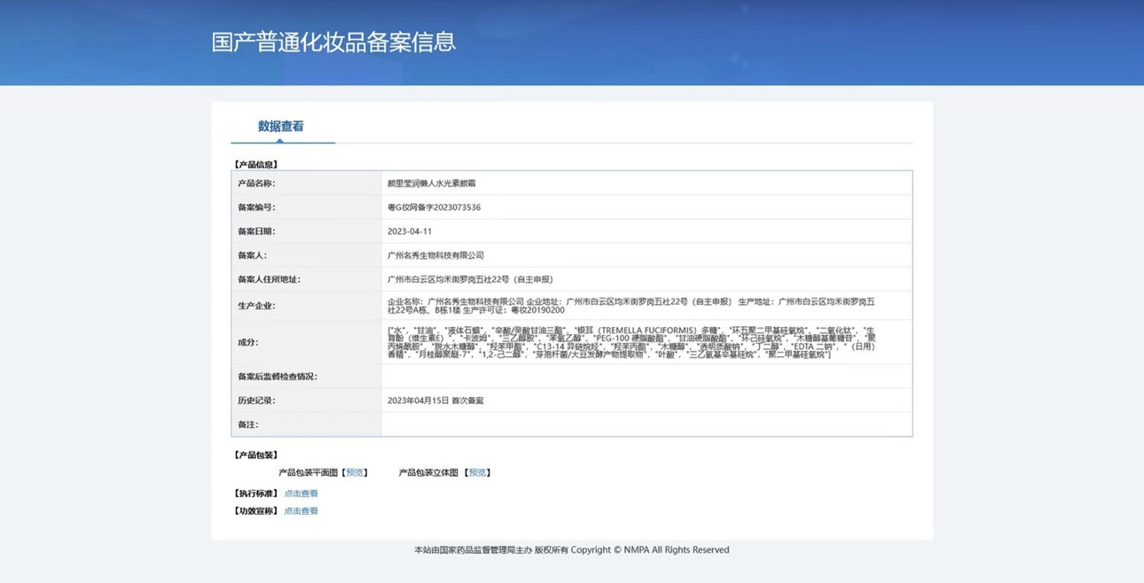Click the 产品名称 row label
1144x583 pixels.
pyautogui.click(x=256, y=183)
